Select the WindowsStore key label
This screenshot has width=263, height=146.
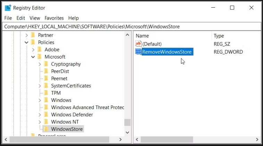pos(67,129)
